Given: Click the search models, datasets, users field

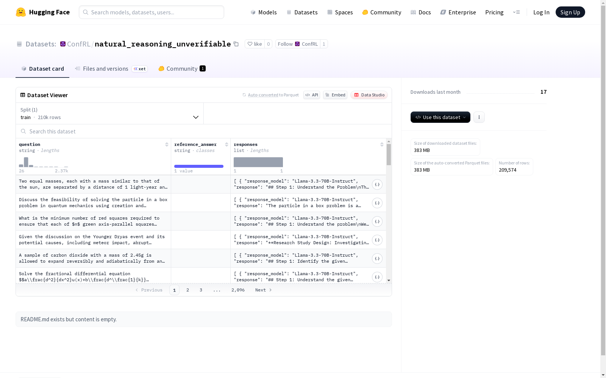Looking at the screenshot, I should point(151,12).
